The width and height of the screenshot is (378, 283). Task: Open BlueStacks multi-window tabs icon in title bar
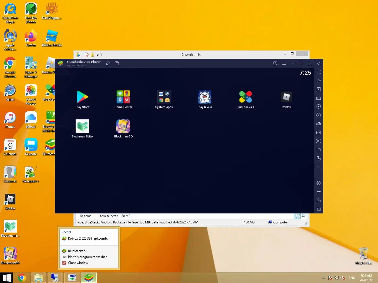(x=117, y=63)
